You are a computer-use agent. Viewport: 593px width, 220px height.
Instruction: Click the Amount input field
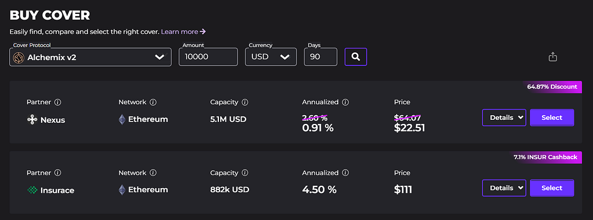(x=208, y=57)
